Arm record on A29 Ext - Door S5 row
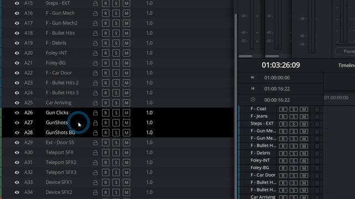Image resolution: width=355 pixels, height=199 pixels. [x=106, y=143]
